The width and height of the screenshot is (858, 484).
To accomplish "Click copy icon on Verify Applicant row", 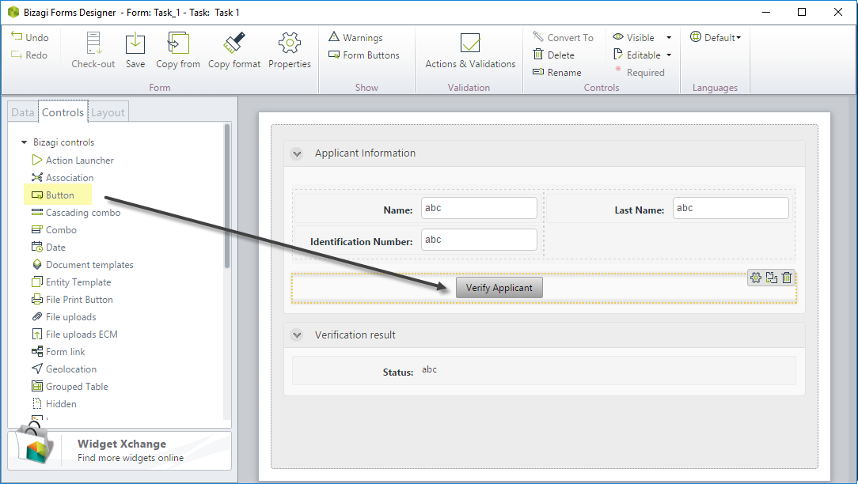I will pyautogui.click(x=772, y=278).
